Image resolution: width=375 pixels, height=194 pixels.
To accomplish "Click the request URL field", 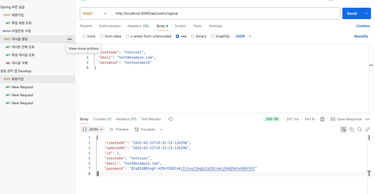I will click(x=226, y=13).
